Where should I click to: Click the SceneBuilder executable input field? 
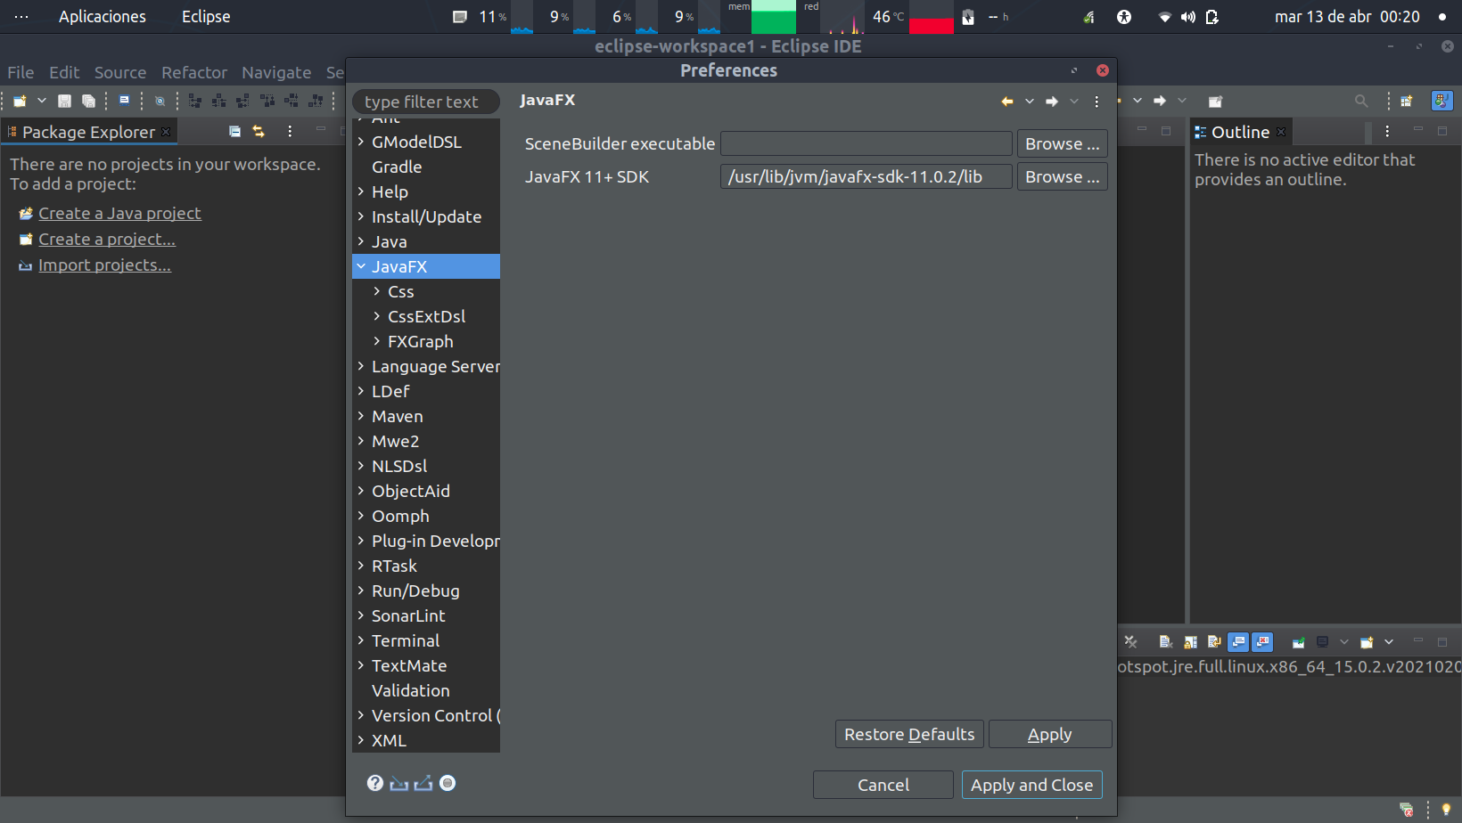coord(866,143)
